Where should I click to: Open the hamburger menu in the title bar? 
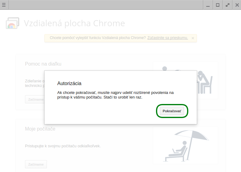4,5
